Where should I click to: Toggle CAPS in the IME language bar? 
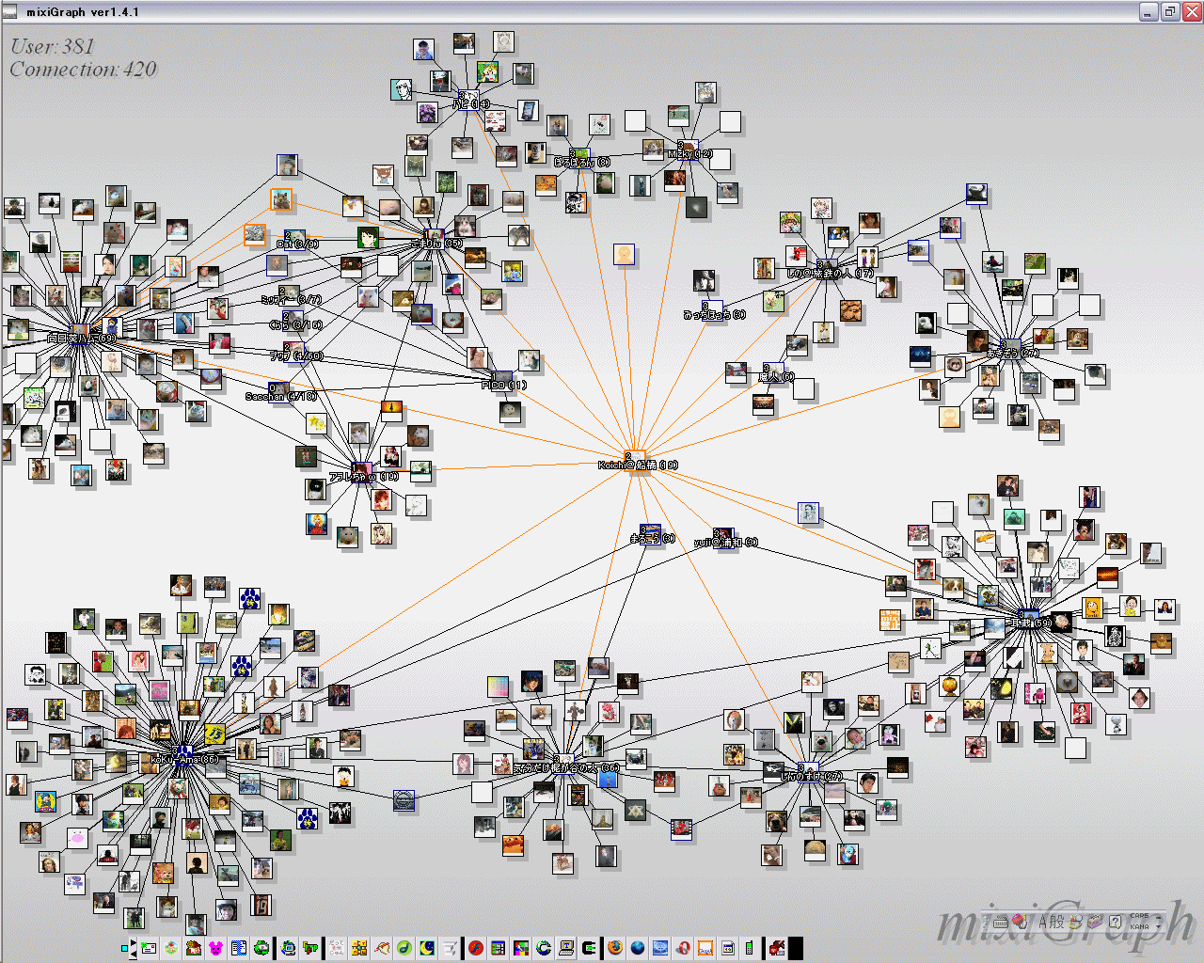[1139, 916]
